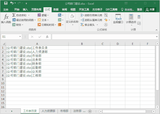Expand the formula bar
The image size is (160, 114).
point(157,36)
